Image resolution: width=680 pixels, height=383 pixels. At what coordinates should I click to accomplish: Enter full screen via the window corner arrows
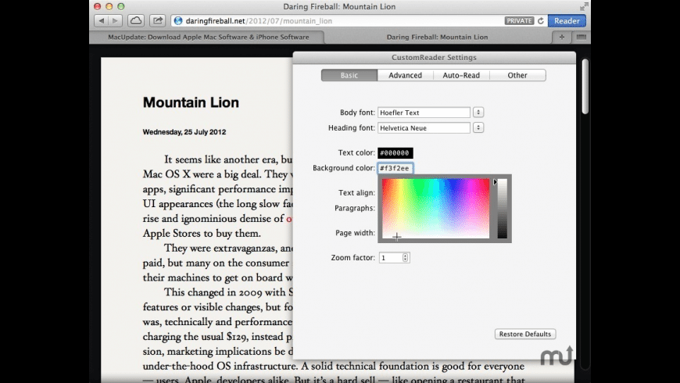point(584,6)
